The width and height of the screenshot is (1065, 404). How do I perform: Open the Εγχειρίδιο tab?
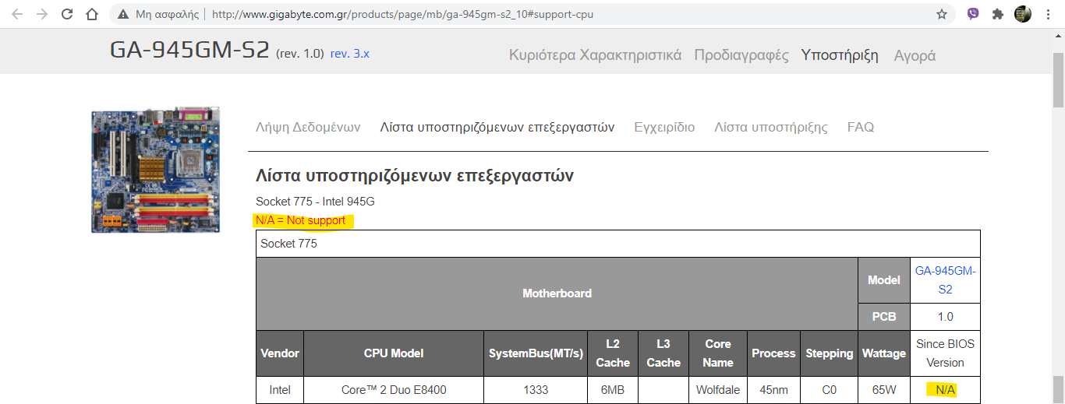pyautogui.click(x=664, y=127)
